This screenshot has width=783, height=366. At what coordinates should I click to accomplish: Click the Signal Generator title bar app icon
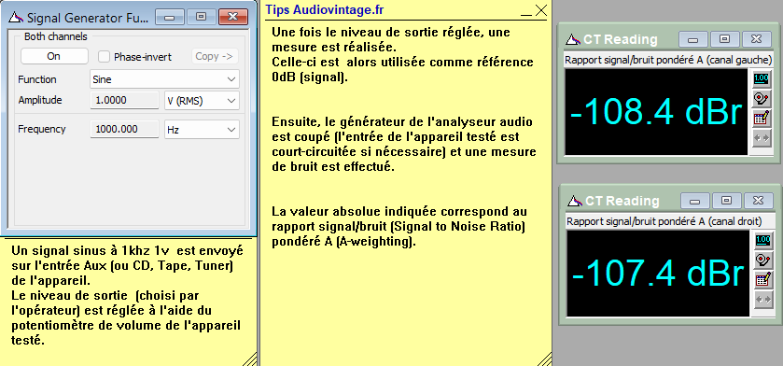[16, 18]
